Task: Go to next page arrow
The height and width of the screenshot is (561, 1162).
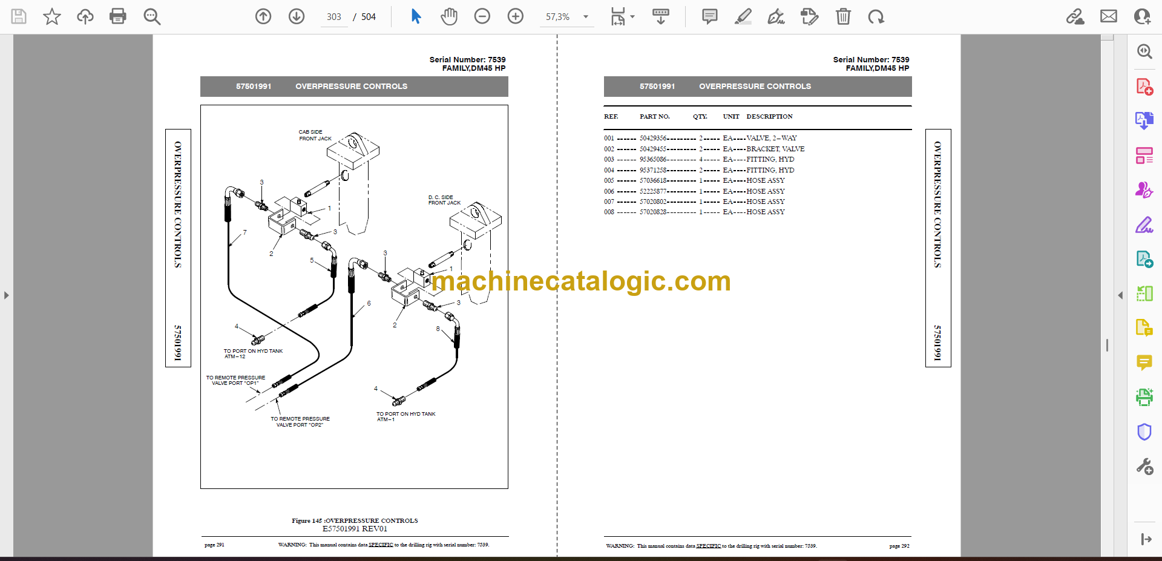Action: click(x=297, y=16)
